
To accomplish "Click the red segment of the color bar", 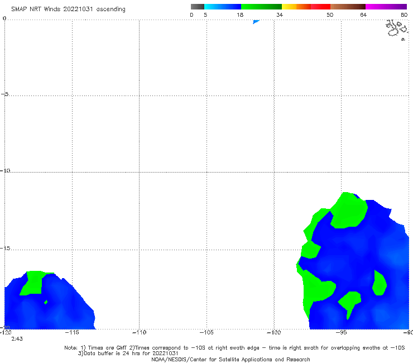I will 320,7.
